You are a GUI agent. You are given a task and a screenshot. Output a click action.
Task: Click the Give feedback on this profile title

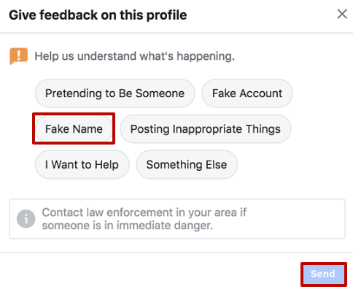[x=98, y=15]
